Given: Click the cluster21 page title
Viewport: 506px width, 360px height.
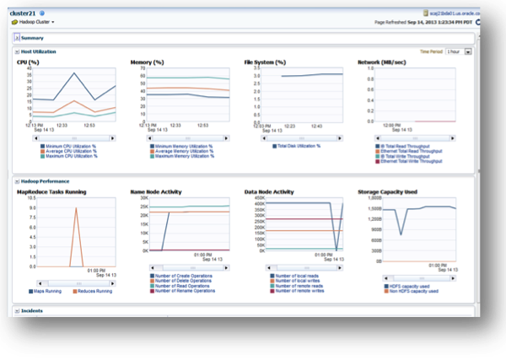Looking at the screenshot, I should click(23, 13).
